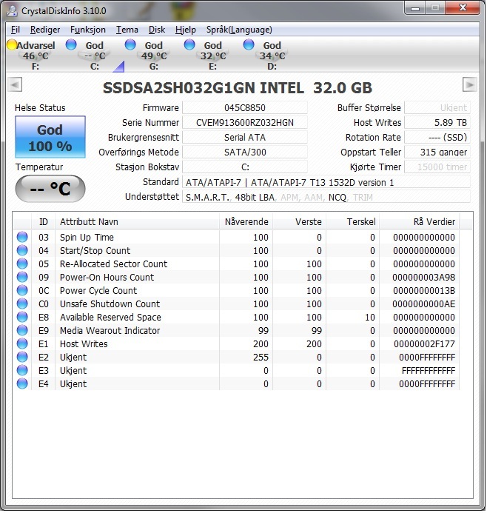This screenshot has width=487, height=513.
Task: Click status icon for E3 Ukjent row
Action: 22,370
